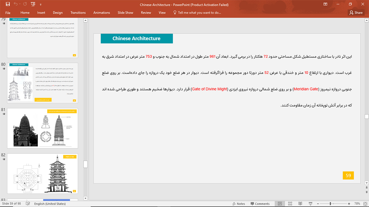
Task: Click English (United States) language indicator
Action: (50, 204)
